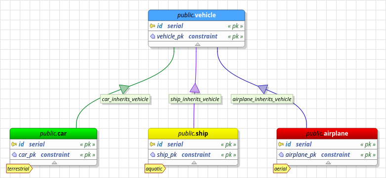Select the aerial tag under airplane table
Screen dimensions: 386x178
pyautogui.click(x=282, y=169)
